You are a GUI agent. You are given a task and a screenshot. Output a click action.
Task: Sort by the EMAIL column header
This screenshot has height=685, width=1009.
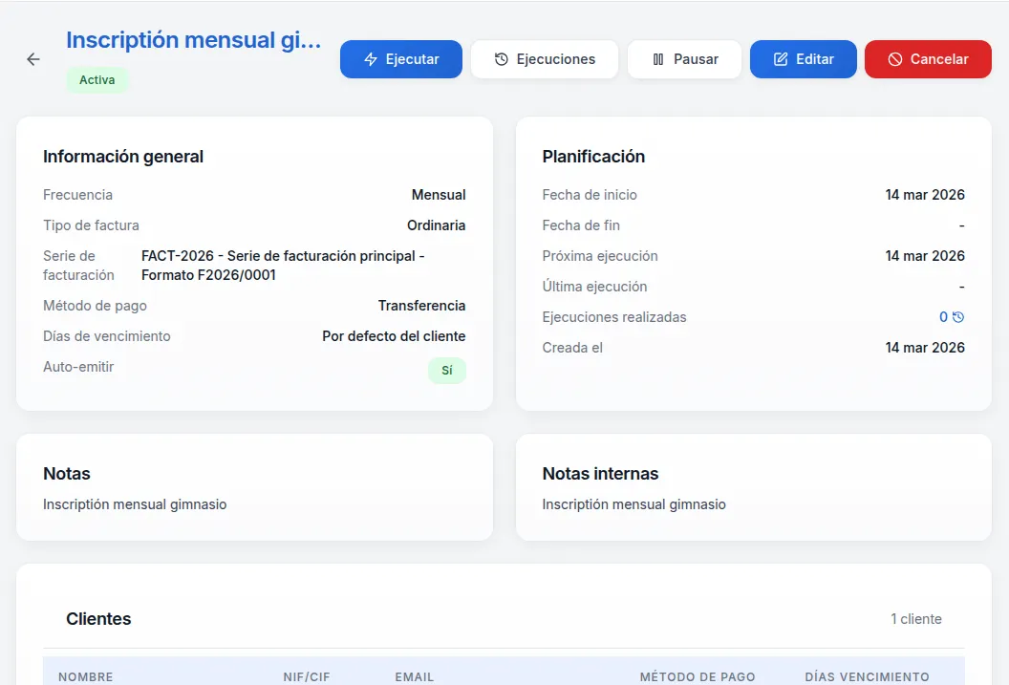tap(415, 676)
